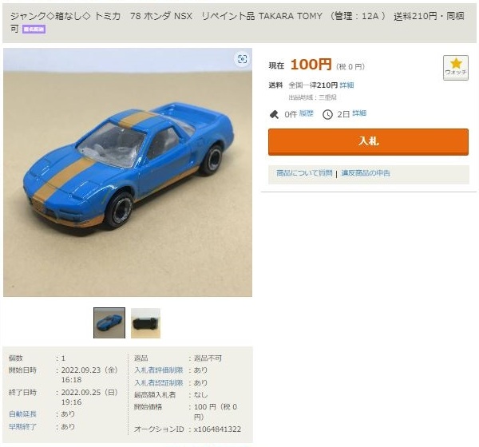Open 商品について質問 question link

click(x=304, y=173)
